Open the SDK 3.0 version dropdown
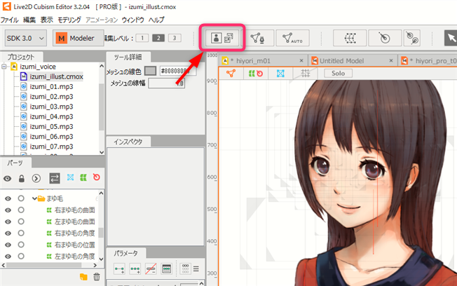This screenshot has height=286, width=457. tap(25, 37)
